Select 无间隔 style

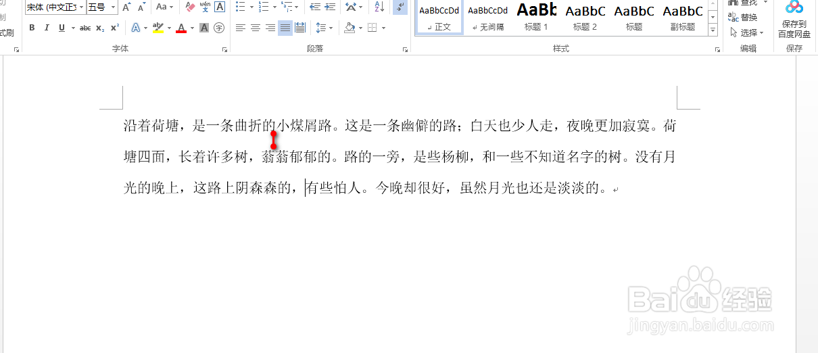point(487,18)
